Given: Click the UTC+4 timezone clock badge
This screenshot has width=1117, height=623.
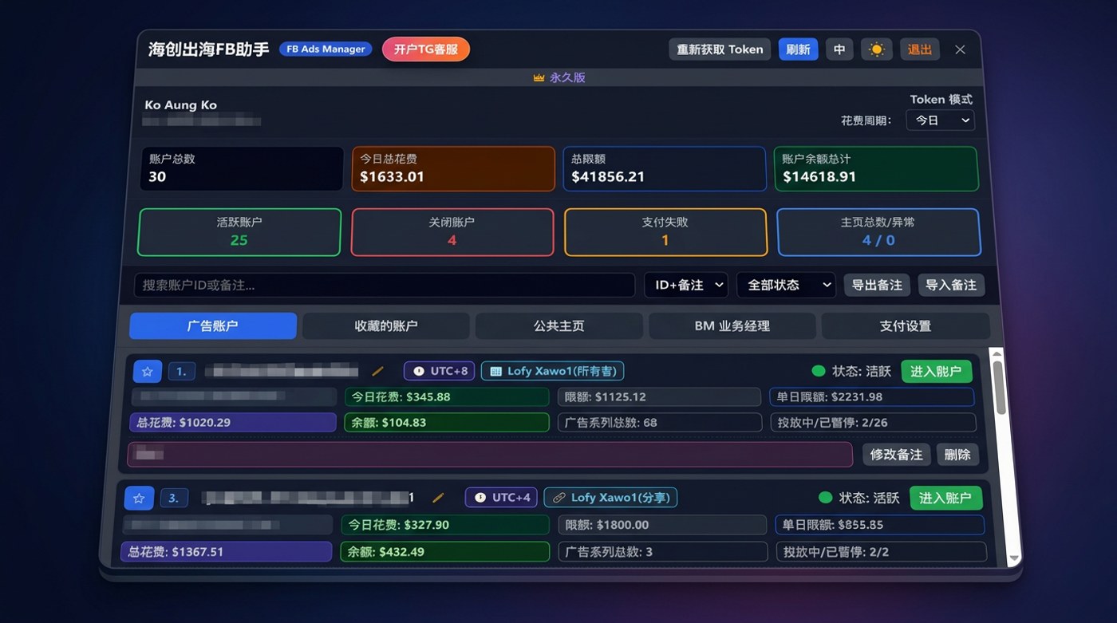Looking at the screenshot, I should click(501, 498).
